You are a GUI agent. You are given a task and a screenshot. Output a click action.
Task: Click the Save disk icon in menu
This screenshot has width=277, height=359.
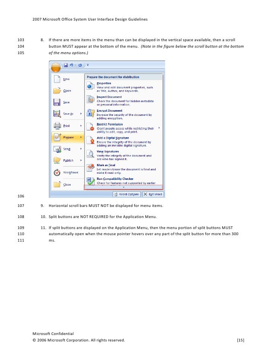tap(57, 102)
